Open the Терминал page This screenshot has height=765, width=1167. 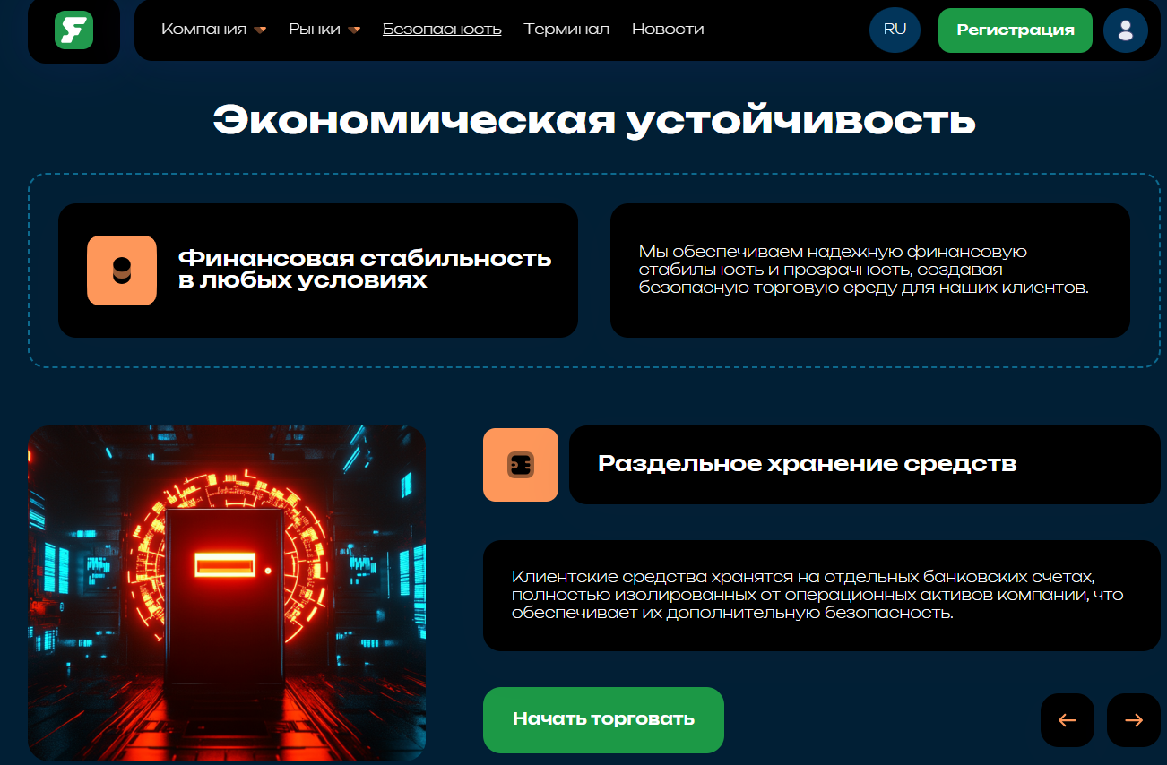[x=566, y=29]
